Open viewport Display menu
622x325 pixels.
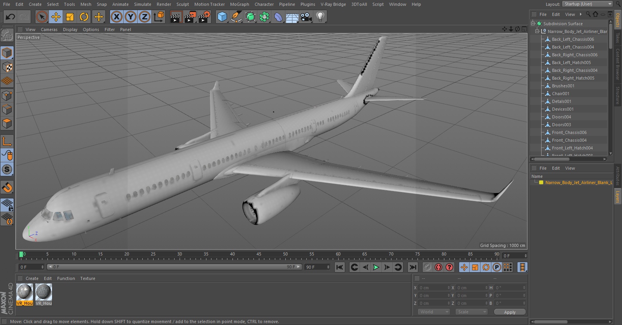pyautogui.click(x=70, y=30)
